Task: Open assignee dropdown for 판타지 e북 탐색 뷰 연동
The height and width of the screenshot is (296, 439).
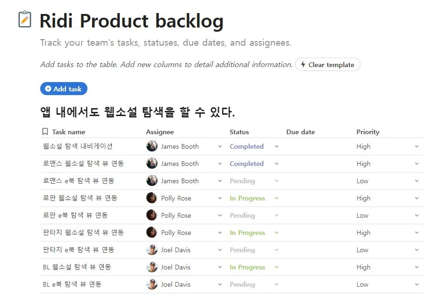Action: click(x=220, y=250)
